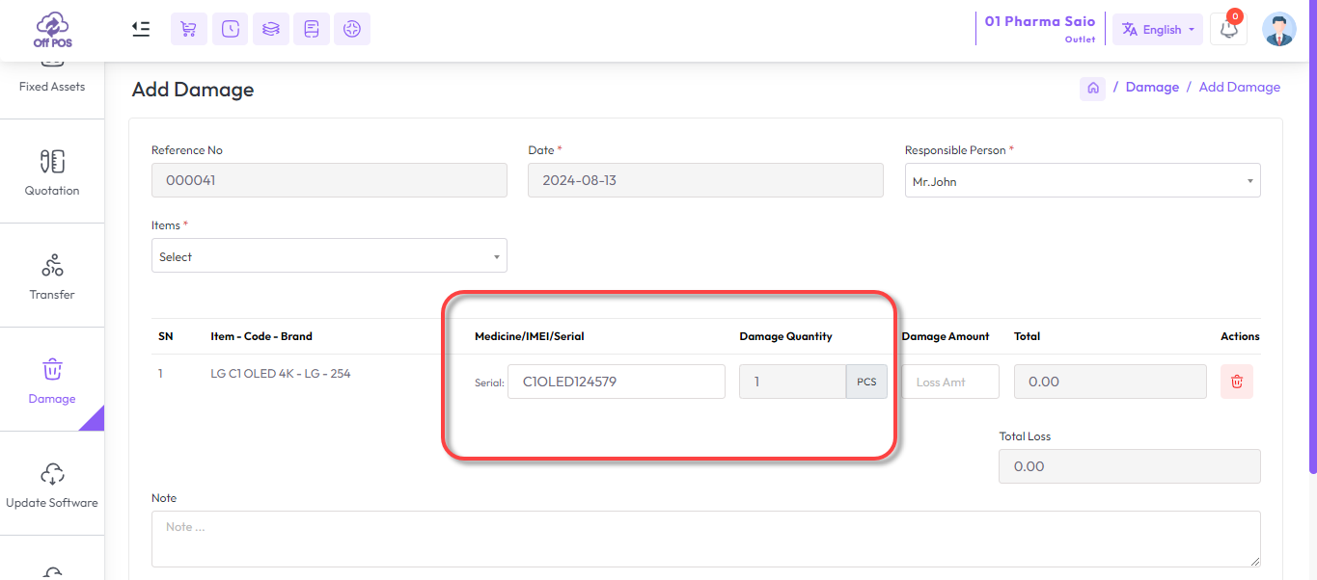
Task: Collapse the sidebar with the menu toggle icon
Action: 141,29
